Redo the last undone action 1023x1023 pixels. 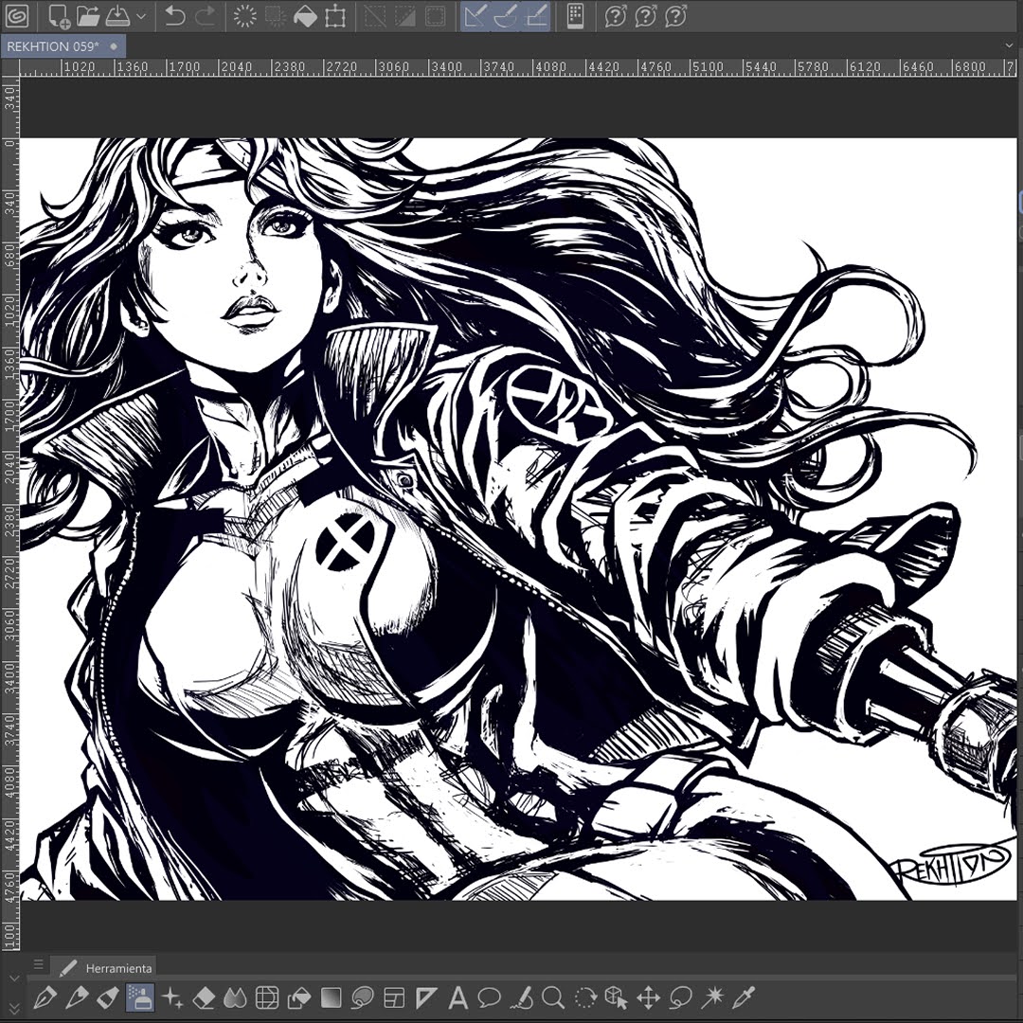pos(205,16)
